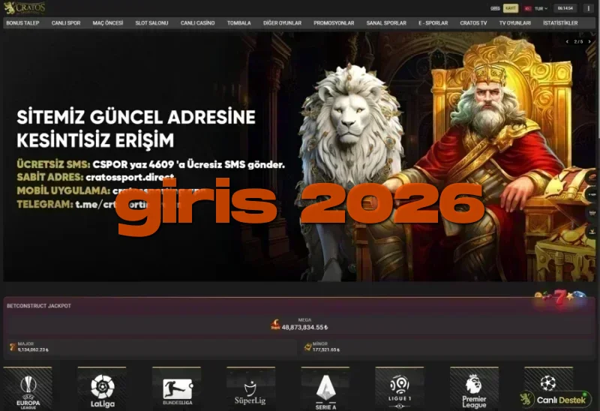Go to previous banner slide arrow
The height and width of the screenshot is (411, 600).
tap(567, 41)
